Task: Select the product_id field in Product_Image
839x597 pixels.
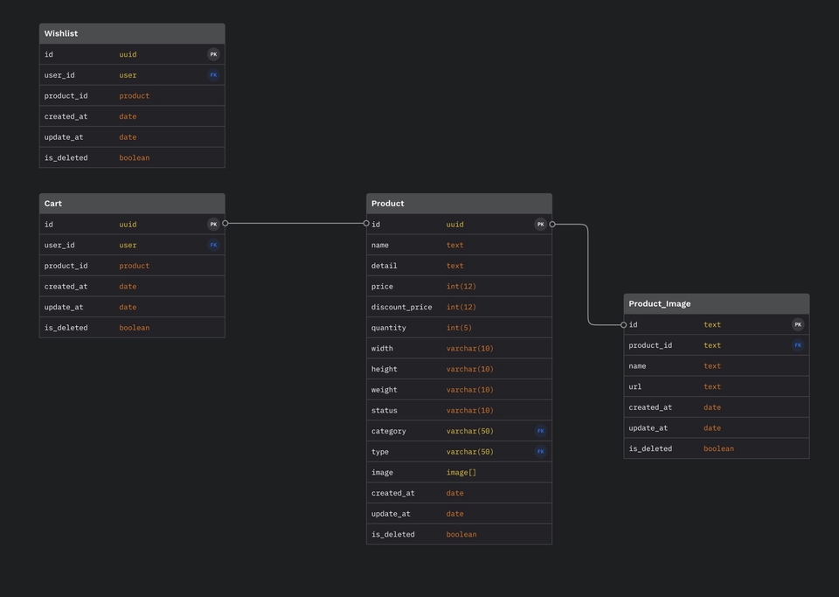Action: tap(717, 345)
